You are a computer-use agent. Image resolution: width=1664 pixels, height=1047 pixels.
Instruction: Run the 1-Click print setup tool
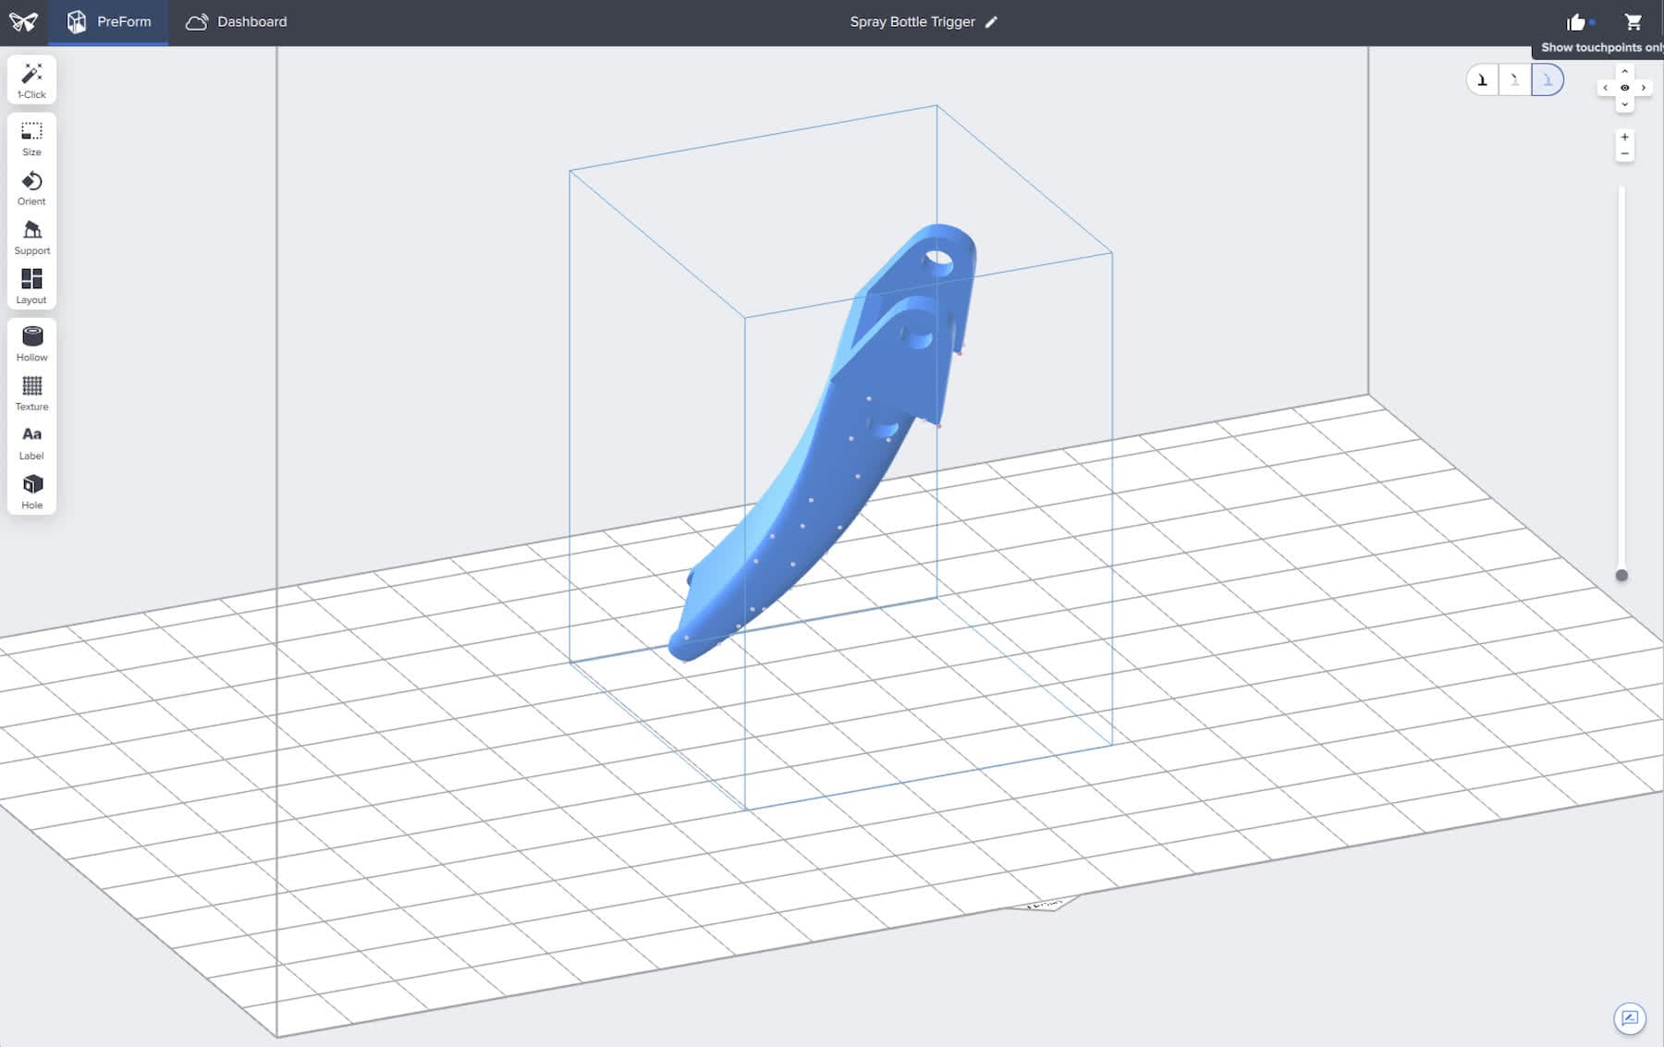click(x=31, y=79)
